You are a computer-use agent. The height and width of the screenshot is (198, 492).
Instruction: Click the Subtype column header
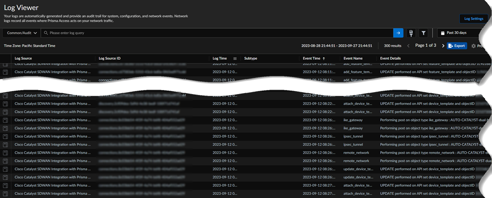(x=250, y=58)
